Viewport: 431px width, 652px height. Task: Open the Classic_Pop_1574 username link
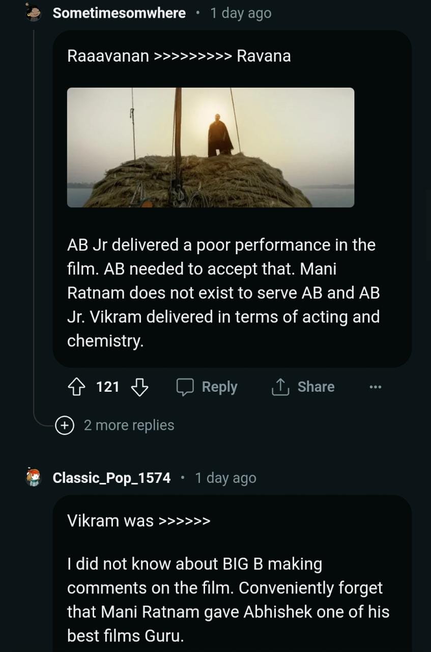click(111, 478)
